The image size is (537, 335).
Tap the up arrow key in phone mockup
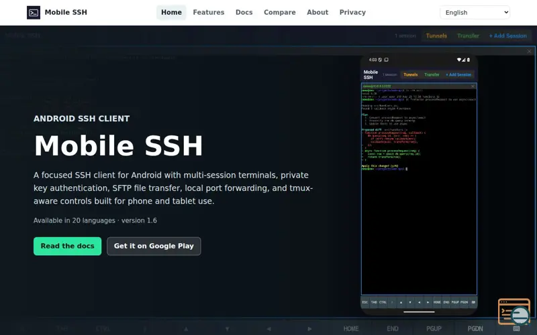[x=401, y=302]
